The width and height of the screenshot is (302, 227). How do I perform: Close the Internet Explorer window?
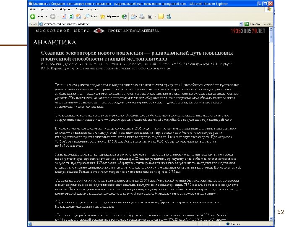(271, 3)
